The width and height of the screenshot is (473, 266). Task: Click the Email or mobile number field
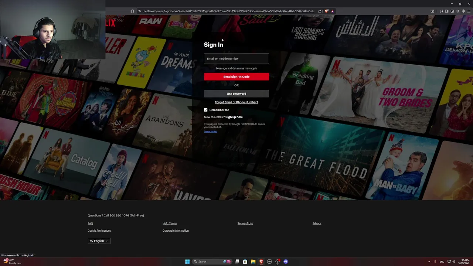[x=236, y=58]
